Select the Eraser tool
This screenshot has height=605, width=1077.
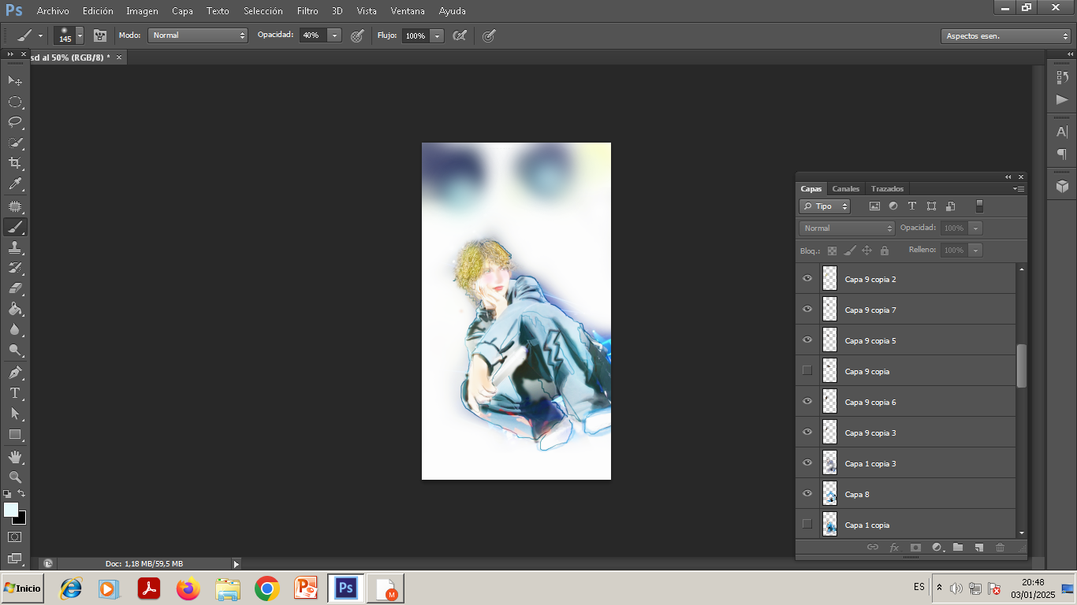[x=15, y=288]
